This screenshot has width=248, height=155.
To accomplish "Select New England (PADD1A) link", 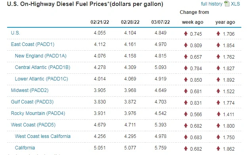I will pyautogui.click(x=41, y=56).
